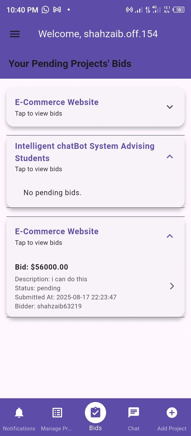Tap the WhatsApp status bar icon
Image resolution: width=191 pixels, height=436 pixels.
45,10
